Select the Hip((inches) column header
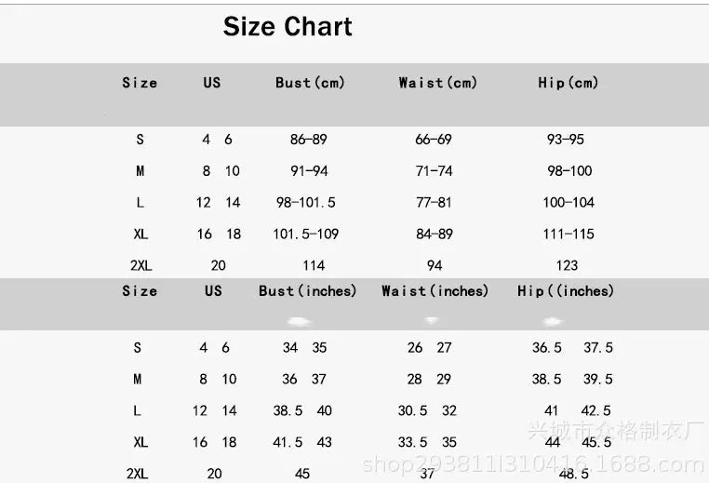Image resolution: width=709 pixels, height=483 pixels. click(566, 291)
